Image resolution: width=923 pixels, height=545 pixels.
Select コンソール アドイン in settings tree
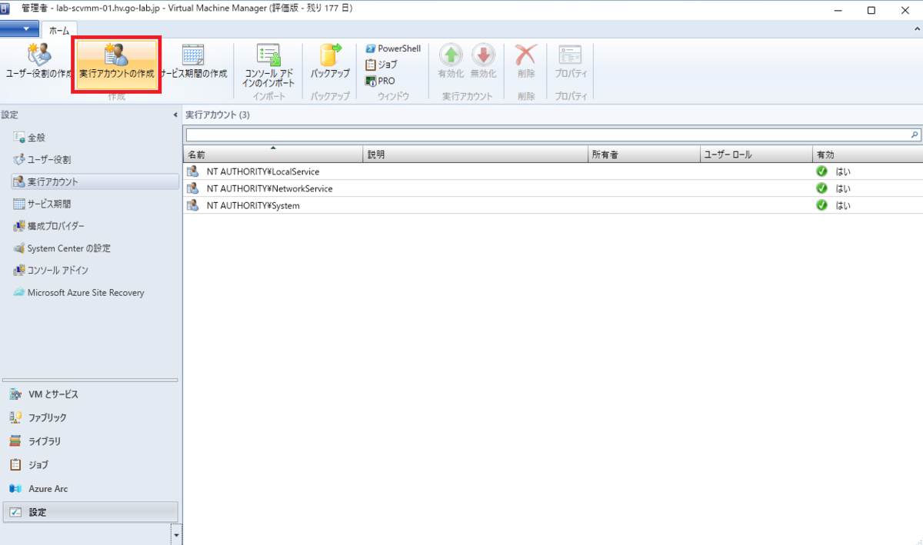(x=58, y=271)
